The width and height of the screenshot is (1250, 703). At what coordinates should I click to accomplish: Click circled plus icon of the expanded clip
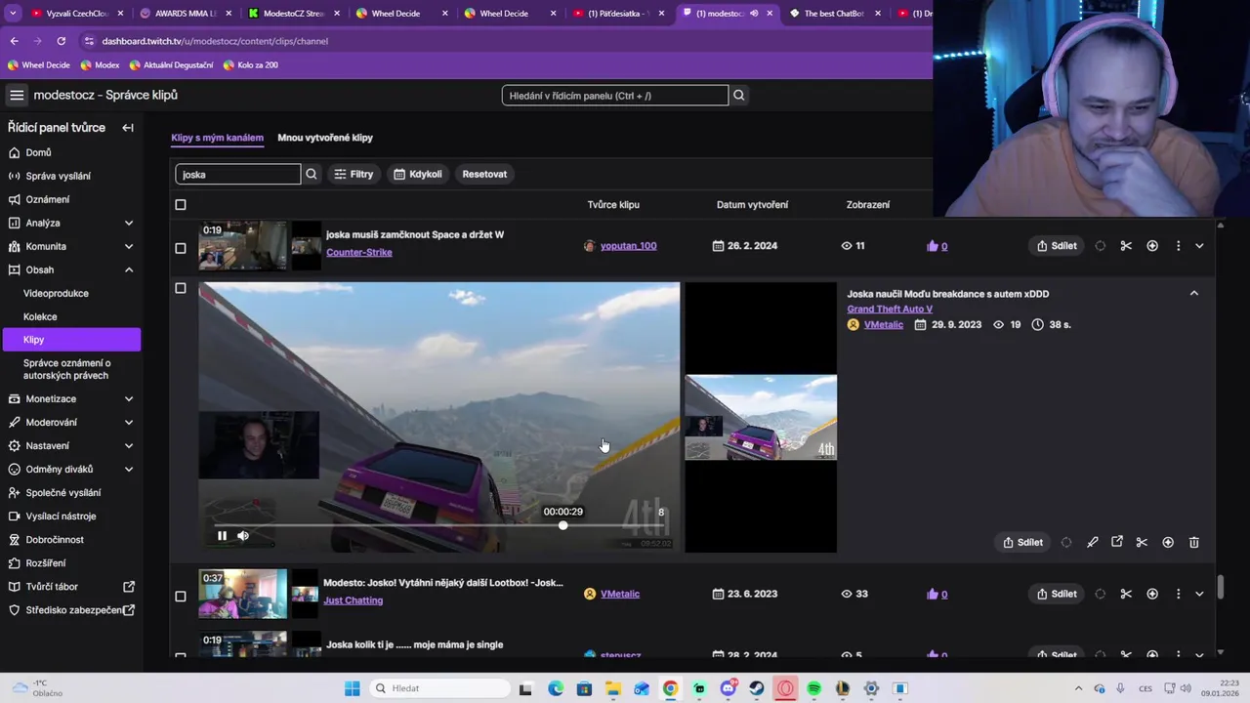click(1168, 542)
